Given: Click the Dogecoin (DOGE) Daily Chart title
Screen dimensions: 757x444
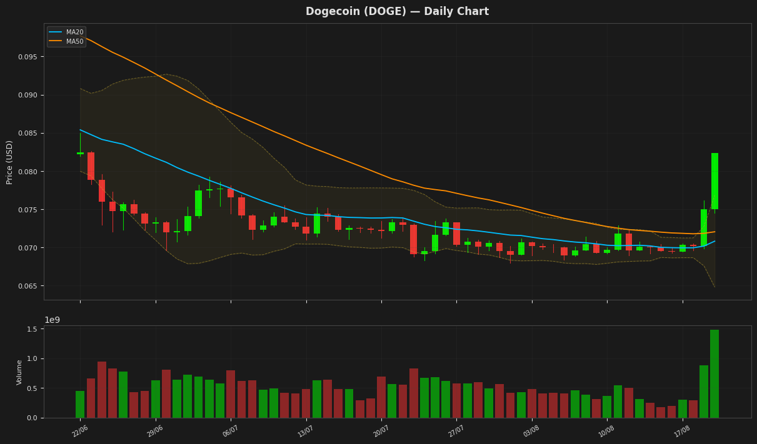Looking at the screenshot, I should [x=397, y=12].
